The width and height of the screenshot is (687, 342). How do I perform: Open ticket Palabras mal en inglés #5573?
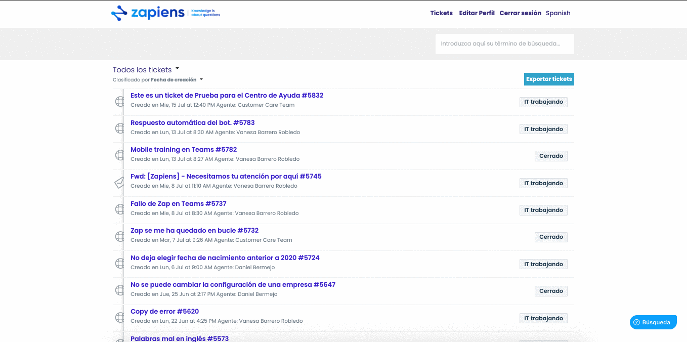(x=180, y=338)
